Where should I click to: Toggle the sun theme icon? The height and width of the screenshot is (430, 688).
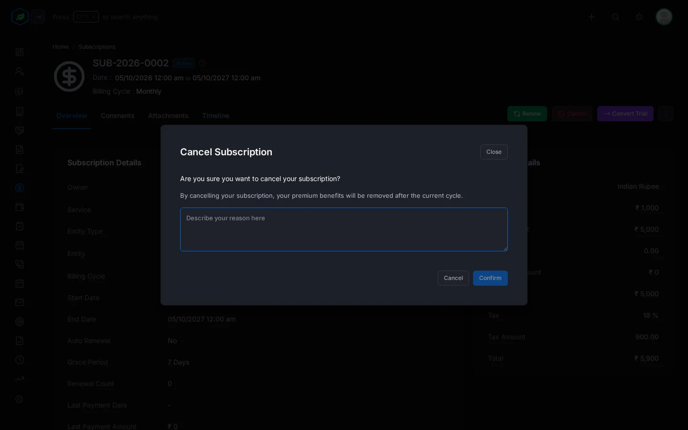coord(639,17)
